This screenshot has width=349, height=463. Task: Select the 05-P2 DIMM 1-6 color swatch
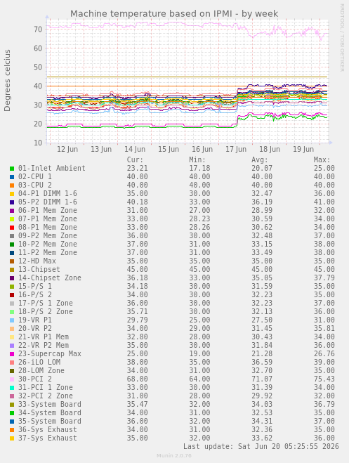pyautogui.click(x=12, y=202)
